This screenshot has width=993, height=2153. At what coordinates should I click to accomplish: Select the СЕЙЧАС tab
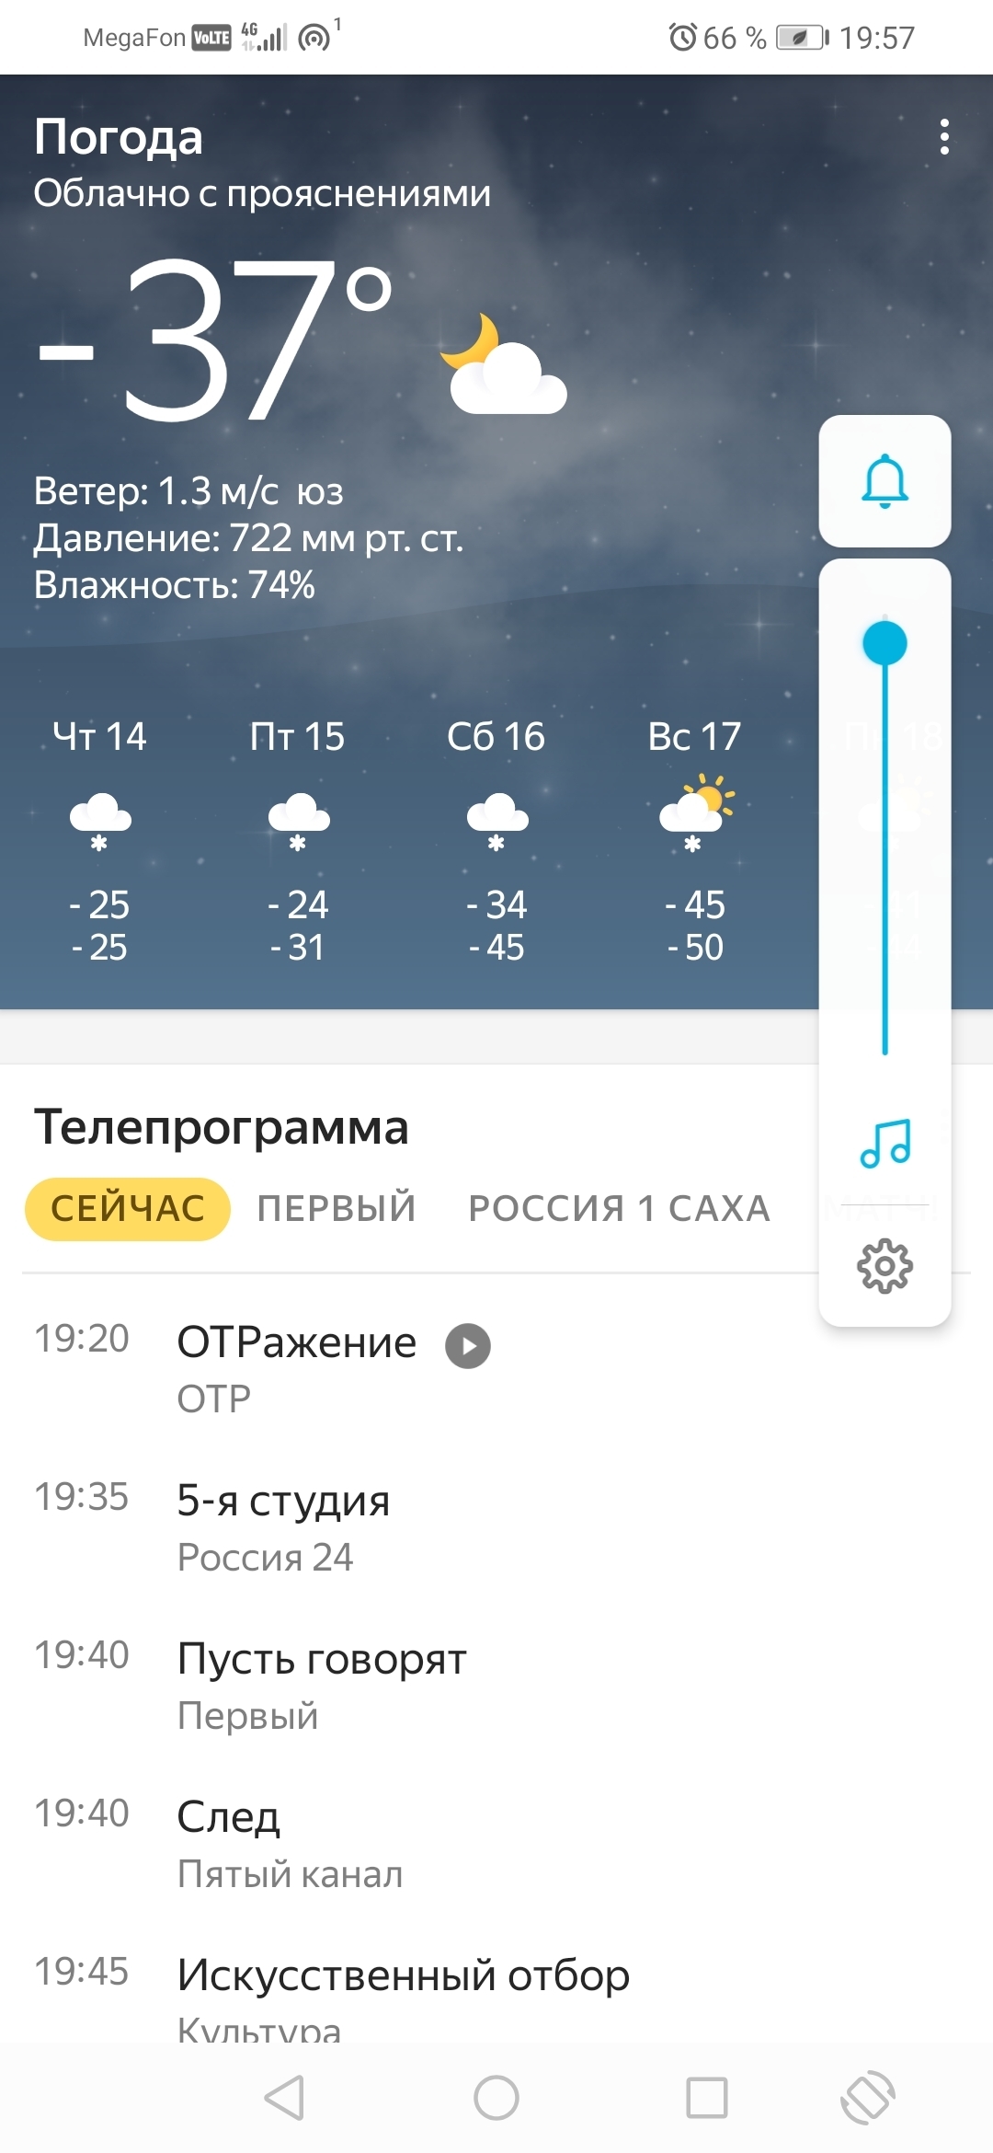coord(128,1209)
